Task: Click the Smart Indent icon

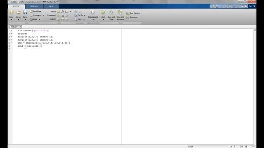Action: click(58, 19)
